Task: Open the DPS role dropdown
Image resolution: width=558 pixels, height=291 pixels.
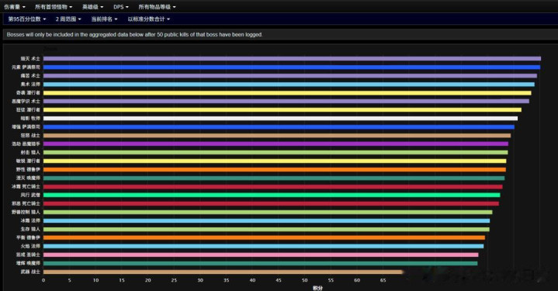Action: tap(120, 7)
